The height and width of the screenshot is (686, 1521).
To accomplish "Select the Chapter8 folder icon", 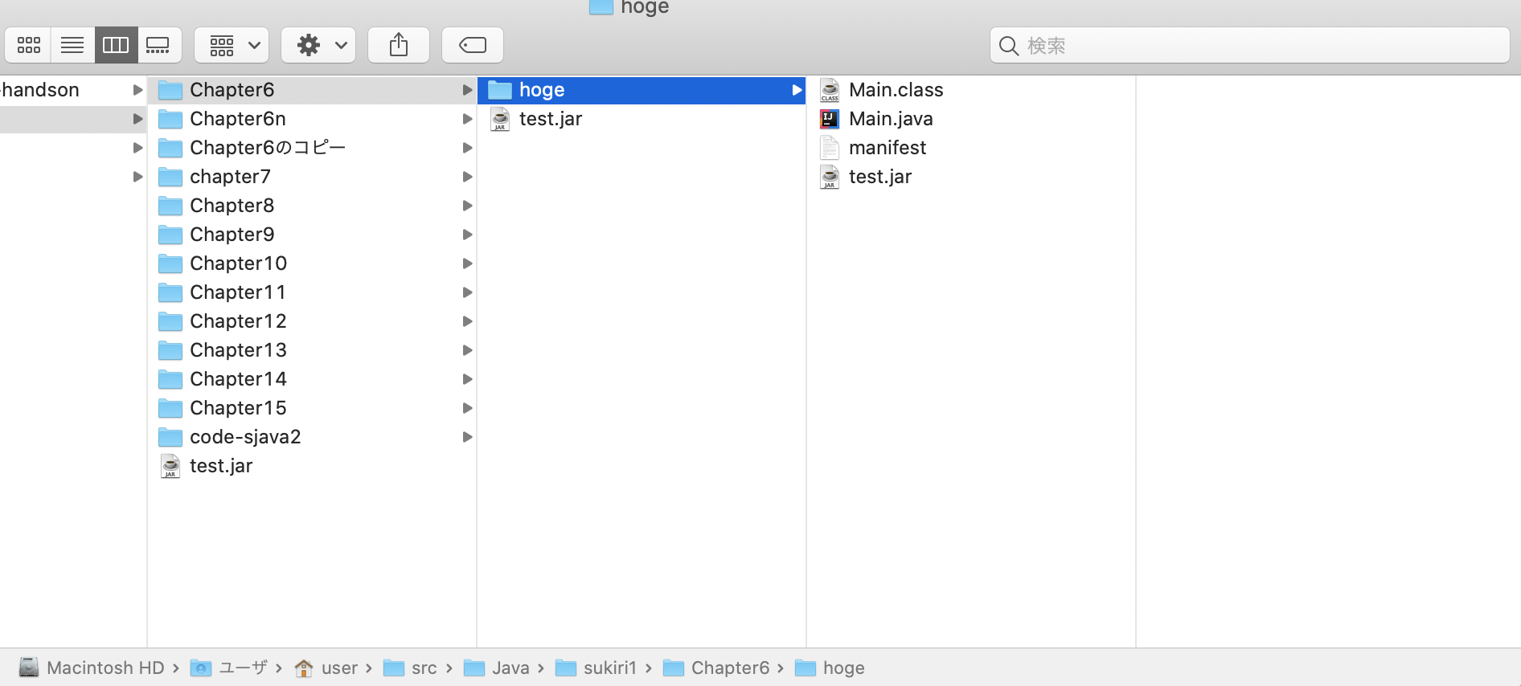I will (x=170, y=206).
